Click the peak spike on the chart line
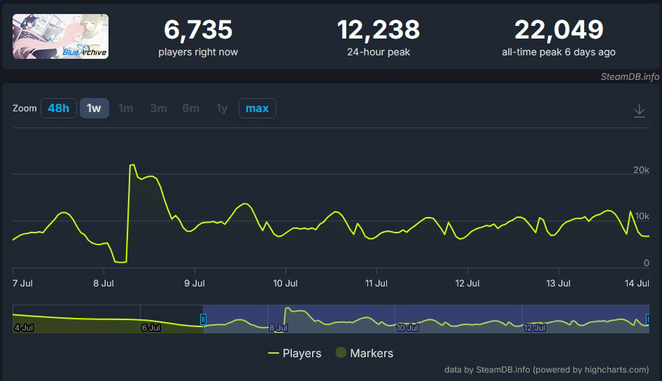 [132, 165]
